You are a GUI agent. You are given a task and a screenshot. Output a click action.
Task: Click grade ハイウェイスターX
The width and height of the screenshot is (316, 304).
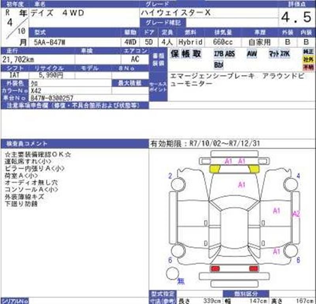[175, 13]
